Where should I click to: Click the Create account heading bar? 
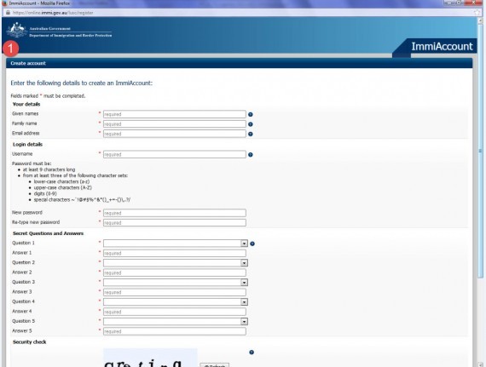tap(239, 63)
